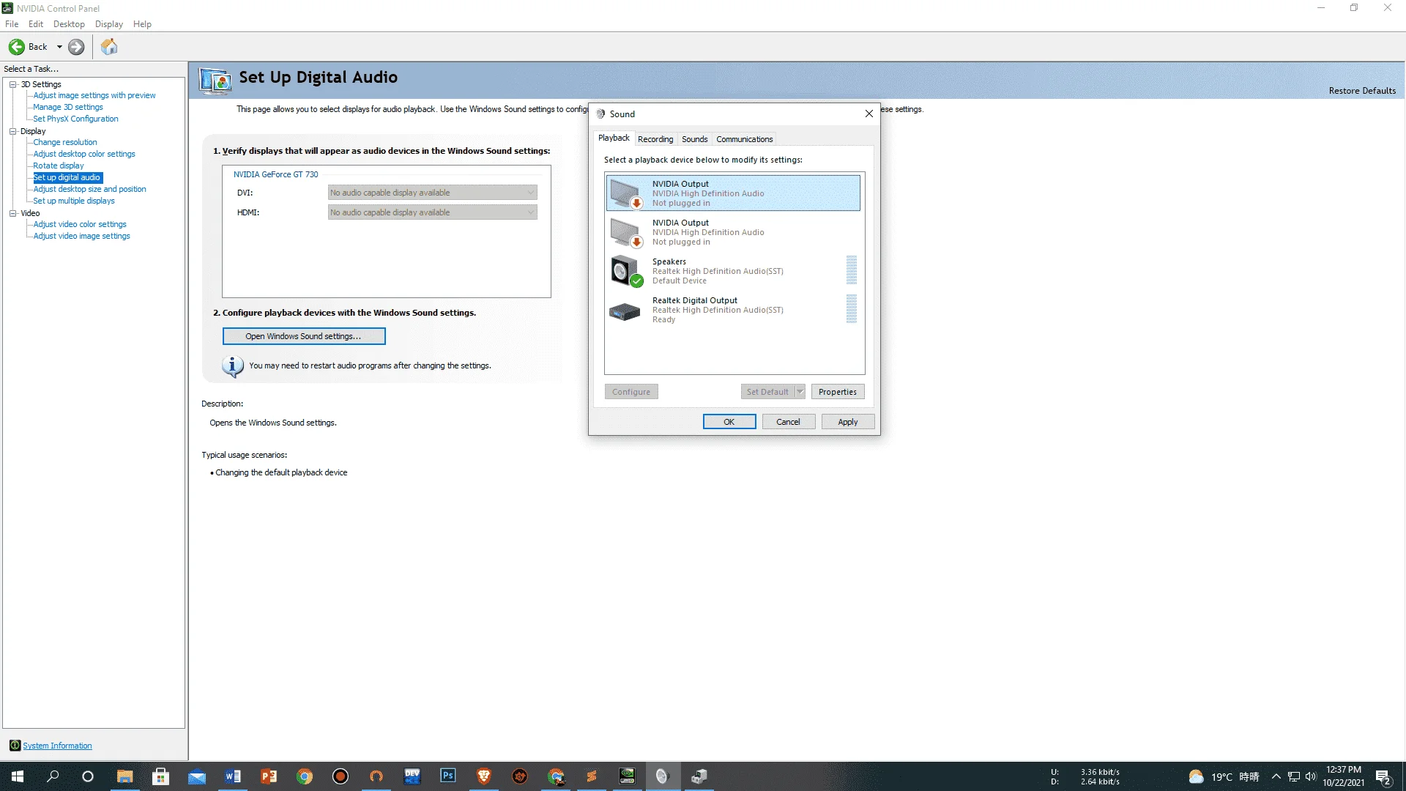Open Google Chrome from the taskbar
Image resolution: width=1406 pixels, height=791 pixels.
click(305, 776)
